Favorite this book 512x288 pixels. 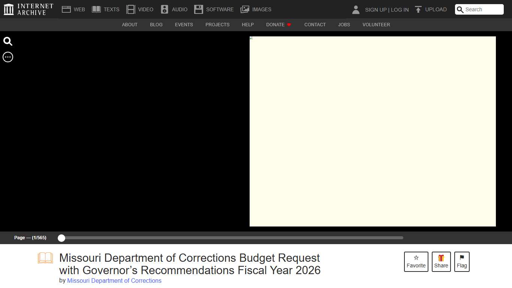pyautogui.click(x=416, y=261)
